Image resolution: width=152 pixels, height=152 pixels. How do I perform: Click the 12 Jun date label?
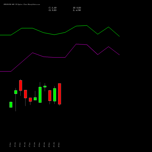coord(15,145)
